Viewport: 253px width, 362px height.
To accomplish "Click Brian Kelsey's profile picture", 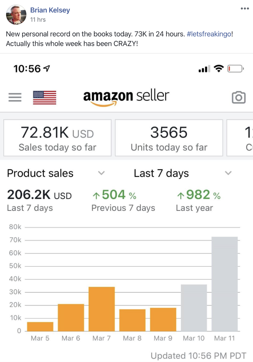I will click(x=16, y=15).
